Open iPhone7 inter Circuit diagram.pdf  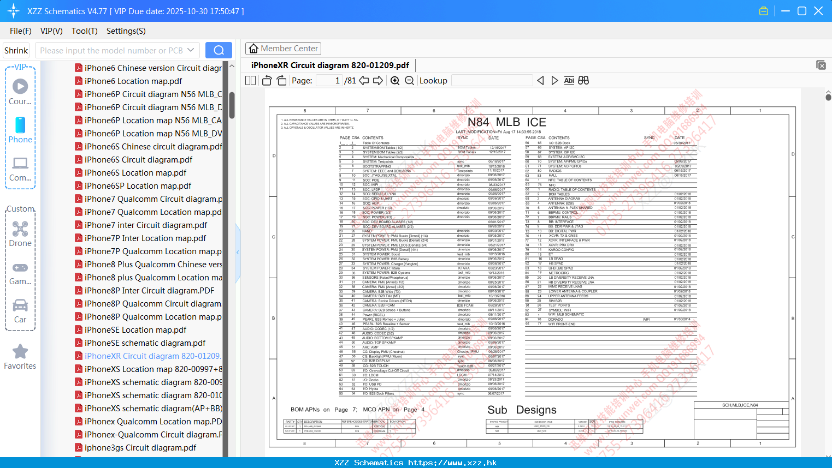click(x=146, y=225)
